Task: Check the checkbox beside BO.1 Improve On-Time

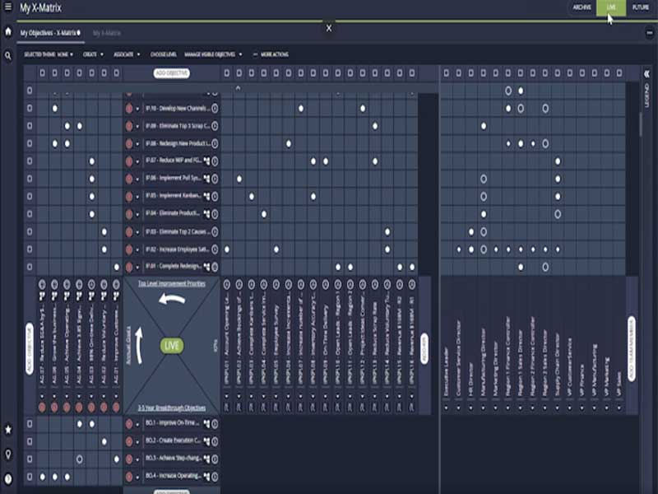Action: point(30,424)
